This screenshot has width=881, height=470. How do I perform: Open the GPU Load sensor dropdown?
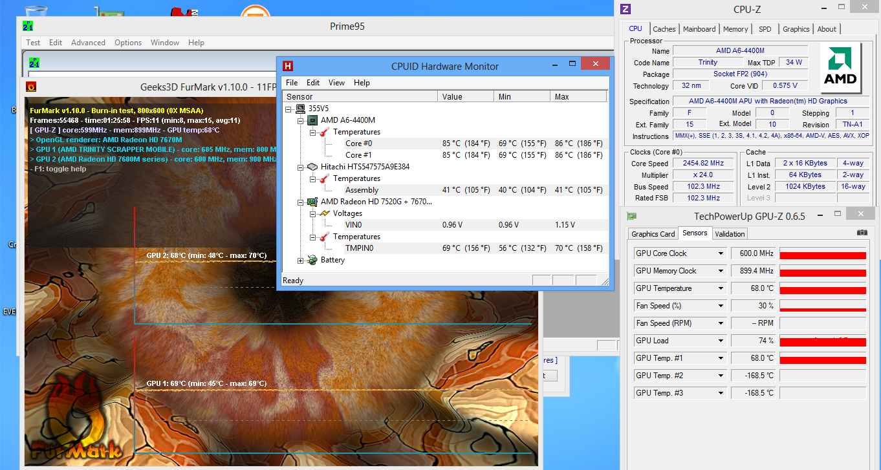(721, 341)
